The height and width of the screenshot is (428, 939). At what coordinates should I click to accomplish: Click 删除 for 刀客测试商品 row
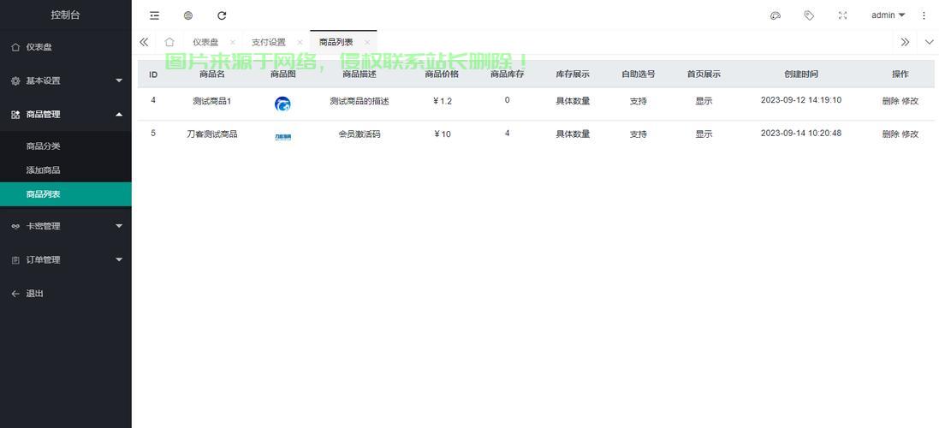(890, 134)
